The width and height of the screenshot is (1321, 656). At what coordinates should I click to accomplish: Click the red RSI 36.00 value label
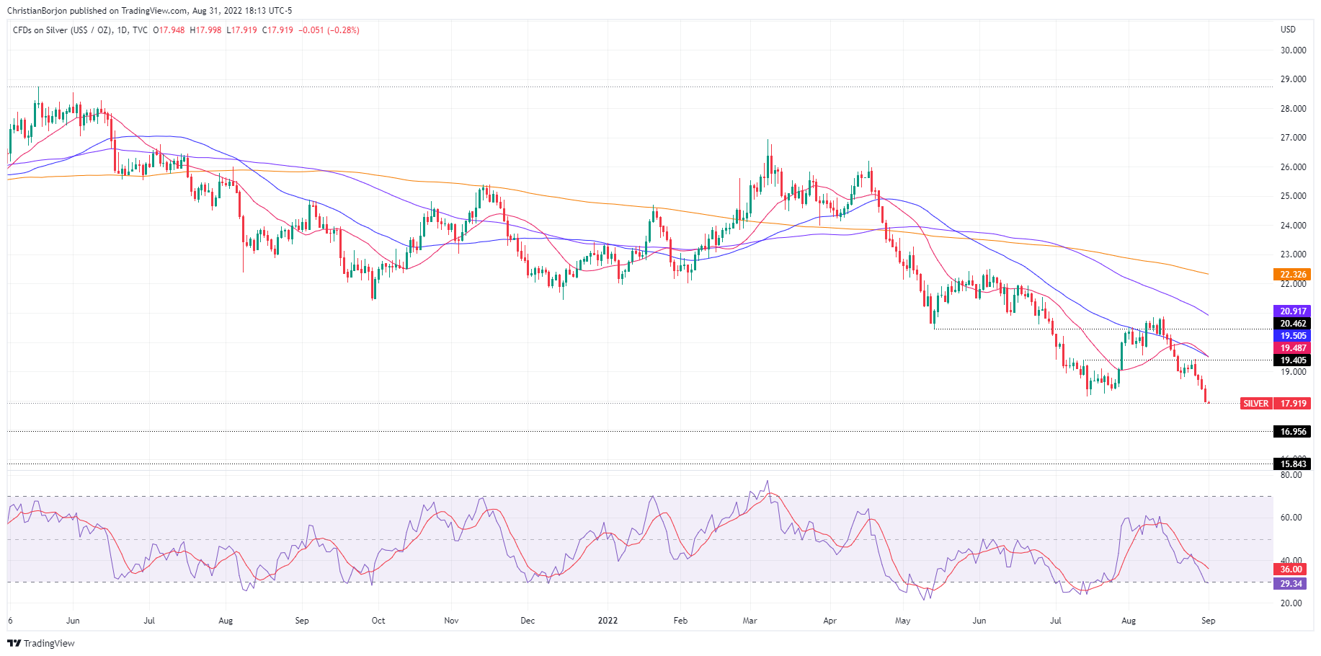(x=1291, y=569)
